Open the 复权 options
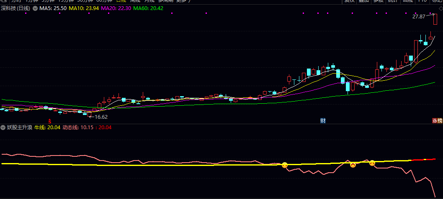The width and height of the screenshot is (443, 199). 349,1
